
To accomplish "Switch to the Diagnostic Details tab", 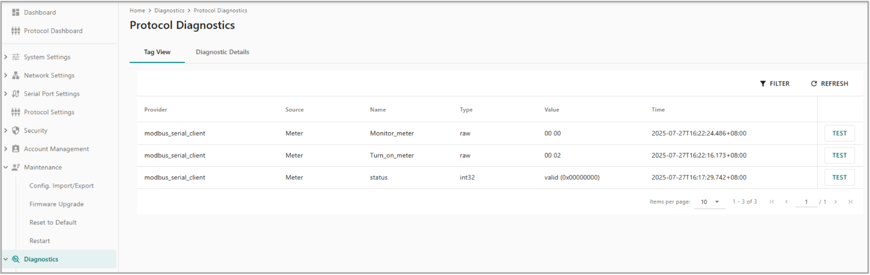I will pyautogui.click(x=222, y=52).
